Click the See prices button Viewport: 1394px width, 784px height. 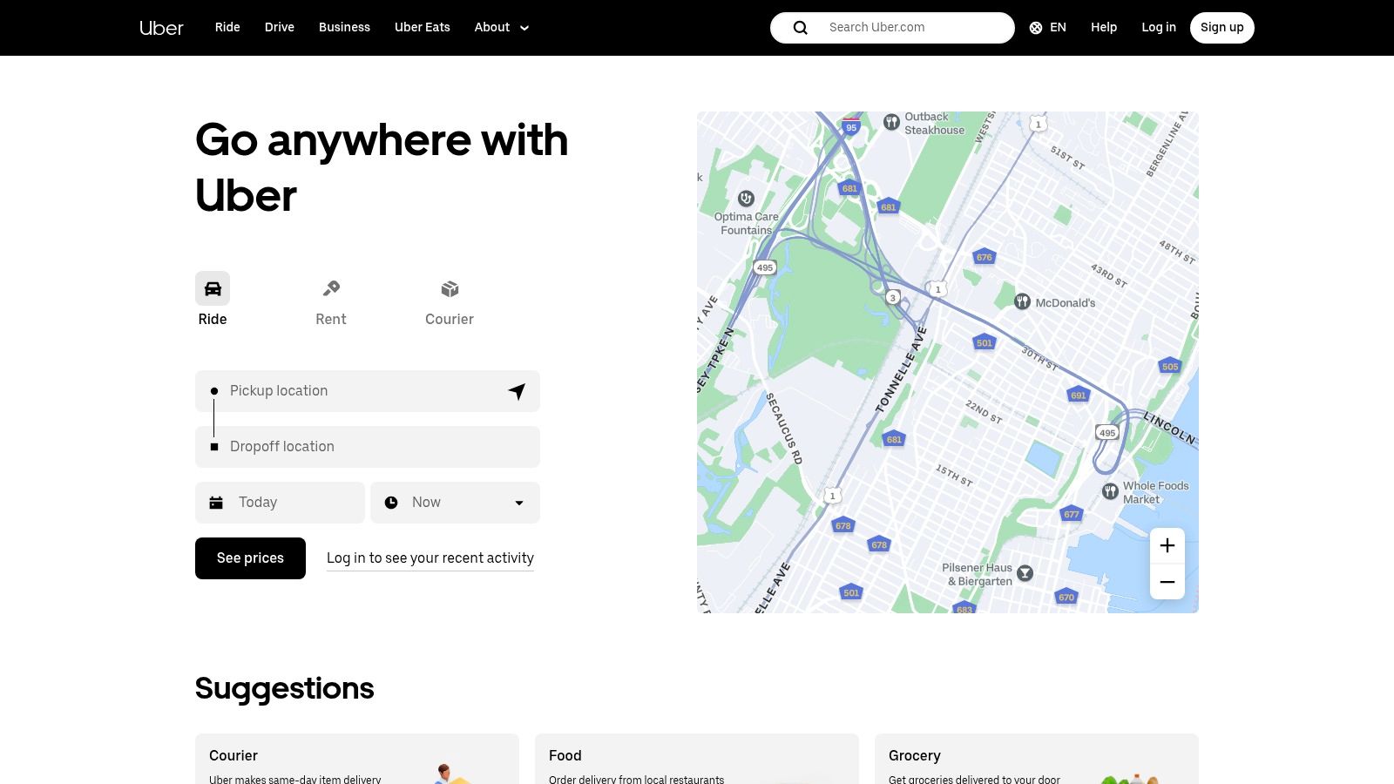pyautogui.click(x=250, y=558)
